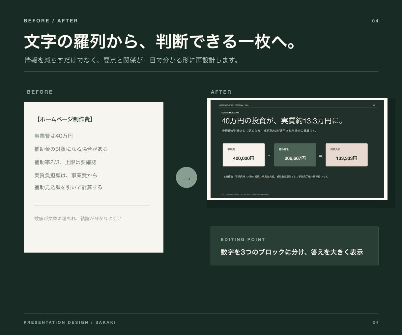Click the 'SIMULATION BASE' footnote in thumbnail
The width and height of the screenshot is (402, 335).
(245, 195)
